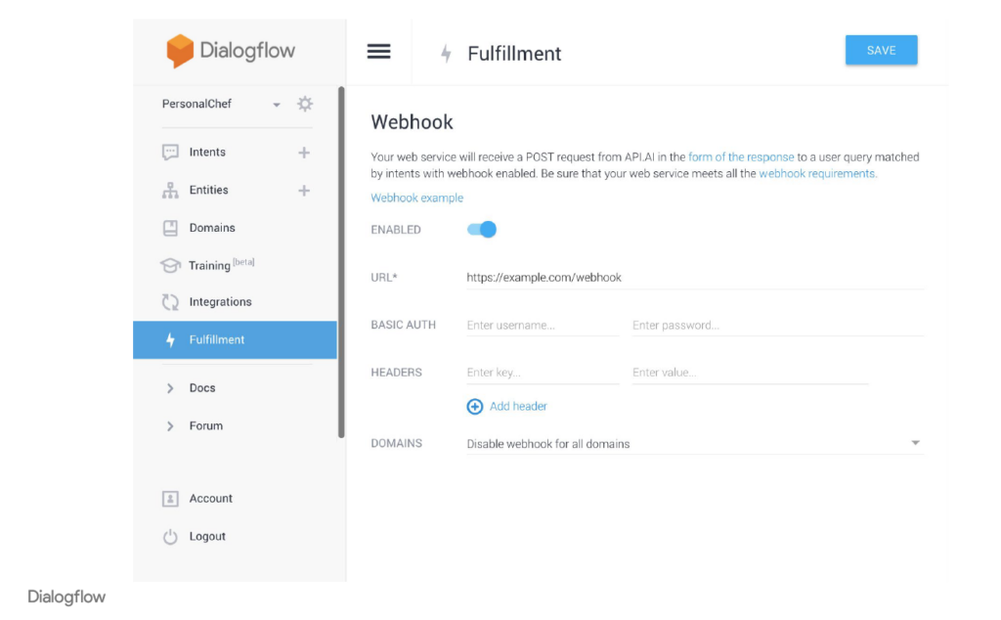Viewport: 1001px width, 620px height.
Task: Focus the Enter password field
Action: click(x=778, y=325)
